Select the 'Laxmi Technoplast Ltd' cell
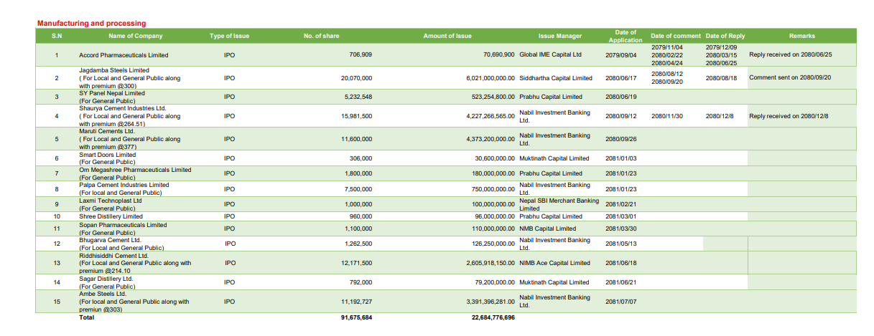 tap(111, 201)
